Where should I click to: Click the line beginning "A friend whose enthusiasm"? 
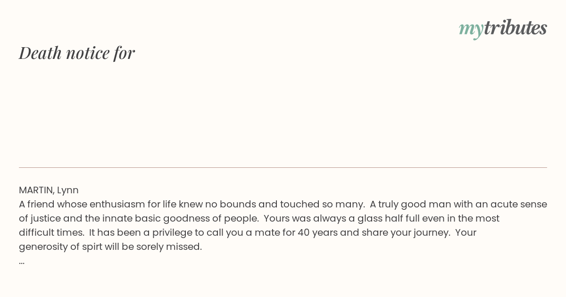click(x=283, y=205)
